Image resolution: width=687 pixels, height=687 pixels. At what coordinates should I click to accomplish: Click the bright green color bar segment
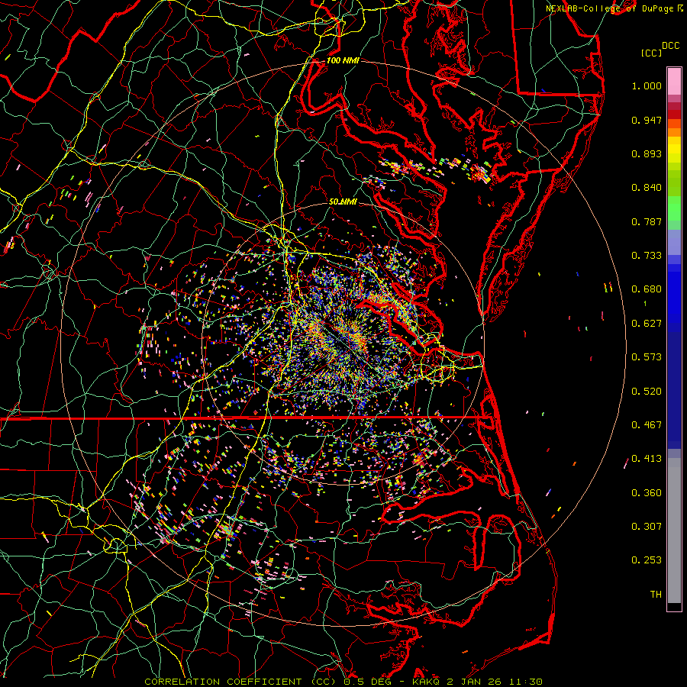coord(674,209)
